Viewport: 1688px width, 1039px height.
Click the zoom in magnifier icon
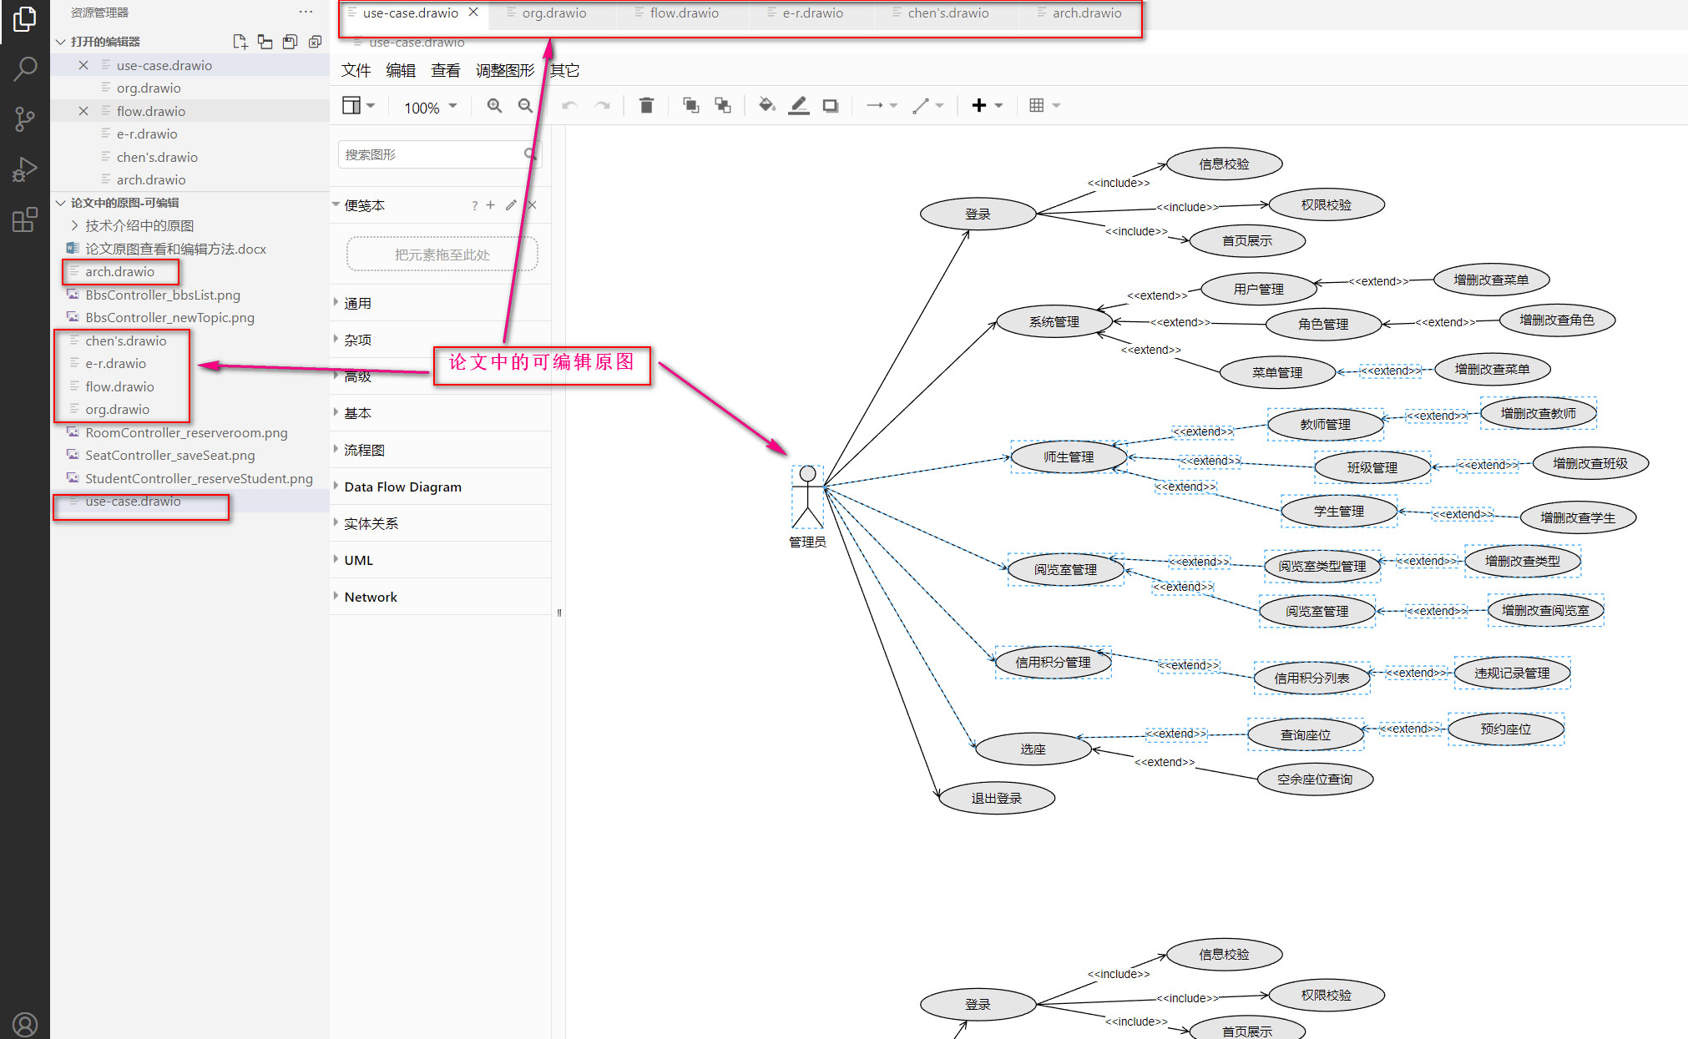click(x=494, y=106)
